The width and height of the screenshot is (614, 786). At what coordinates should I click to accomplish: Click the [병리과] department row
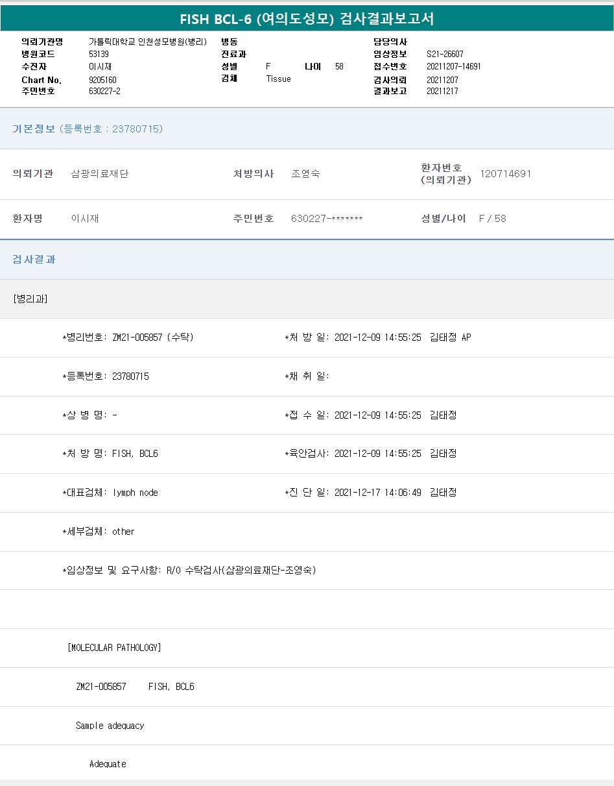click(30, 299)
